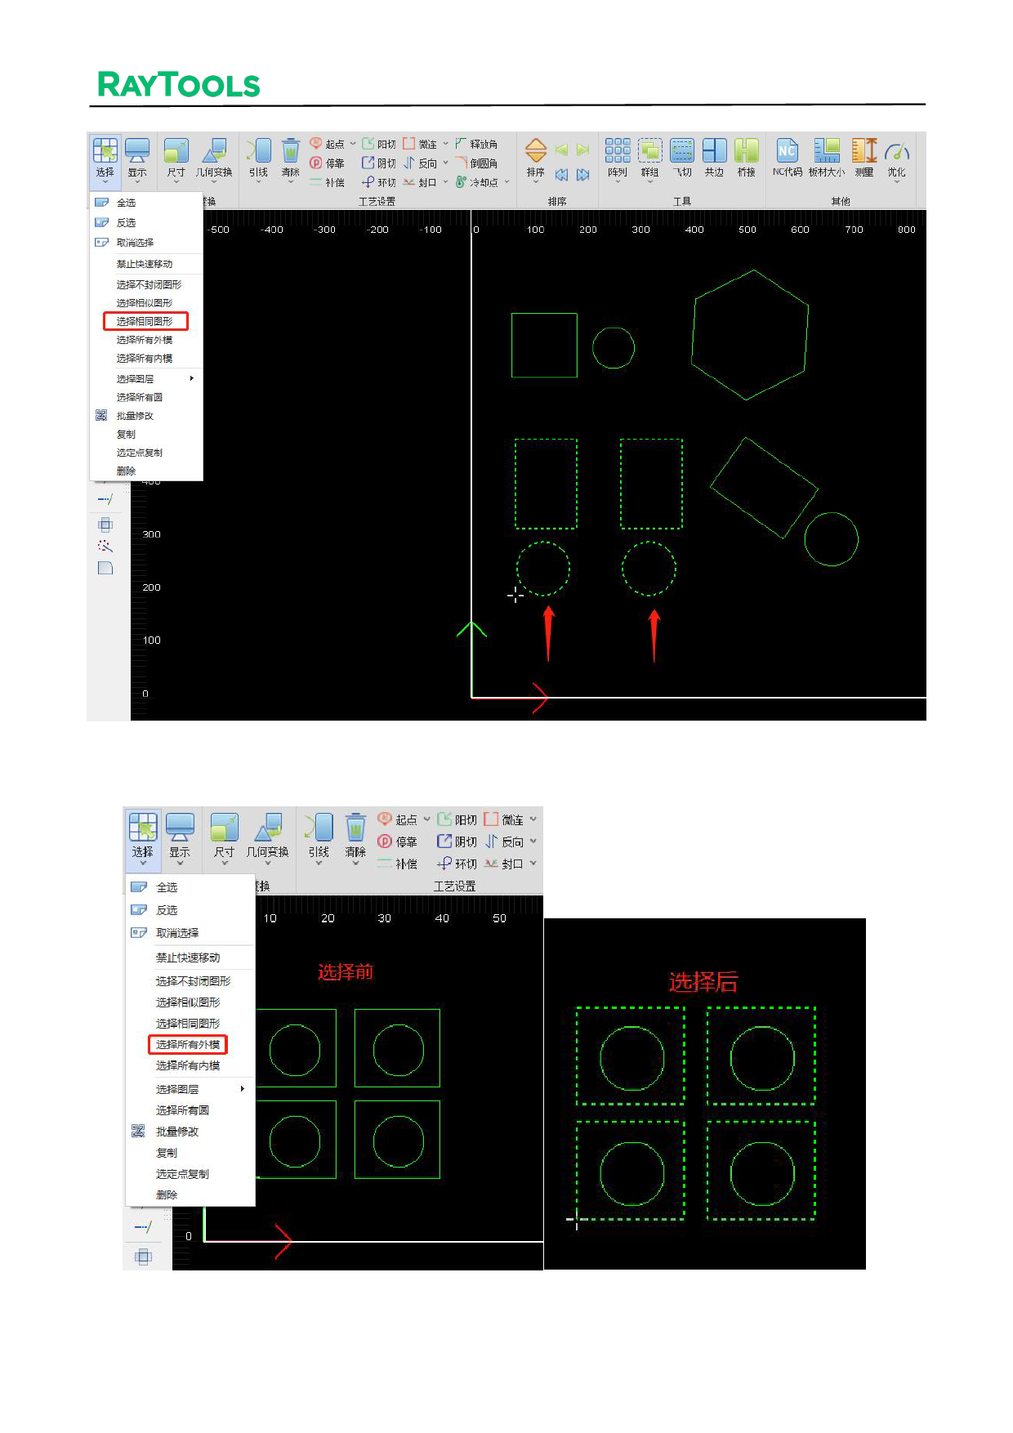Screen dimensions: 1013x1433
Task: Click the RAYTOOLS logo at page top
Action: coord(178,85)
